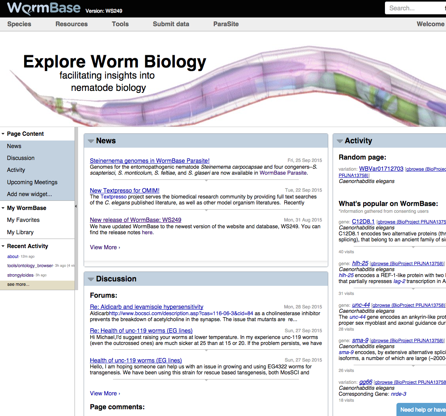This screenshot has width=446, height=416.
Task: Collapse the Activity widget triangle
Action: click(x=340, y=141)
